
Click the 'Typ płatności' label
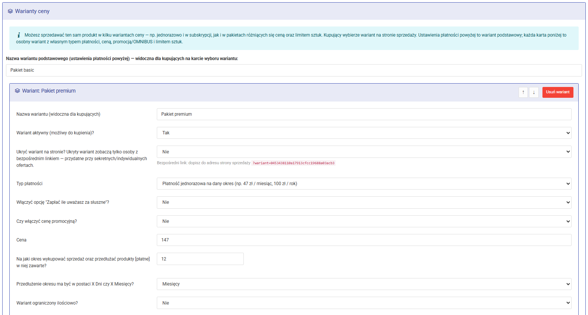tap(29, 184)
